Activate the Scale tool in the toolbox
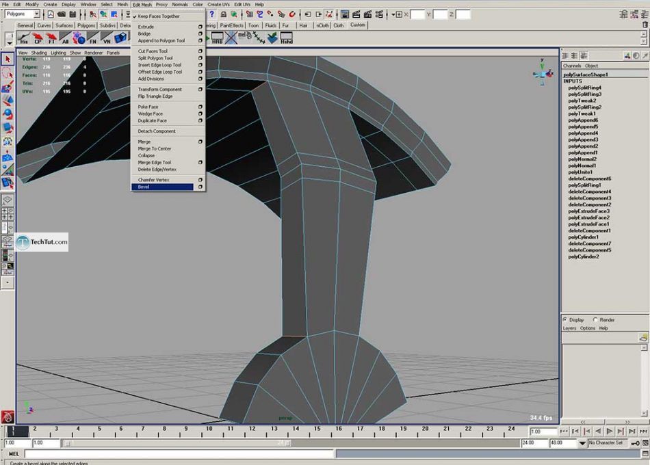This screenshot has width=650, height=465. tap(8, 128)
